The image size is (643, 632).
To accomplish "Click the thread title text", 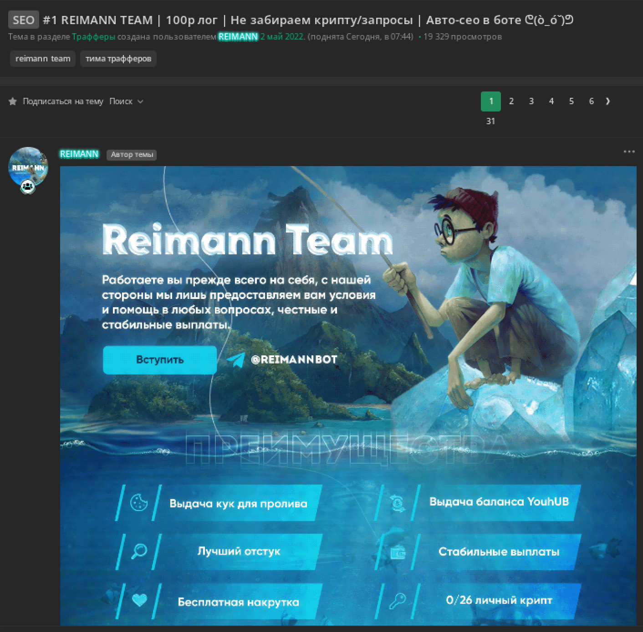I will [308, 20].
